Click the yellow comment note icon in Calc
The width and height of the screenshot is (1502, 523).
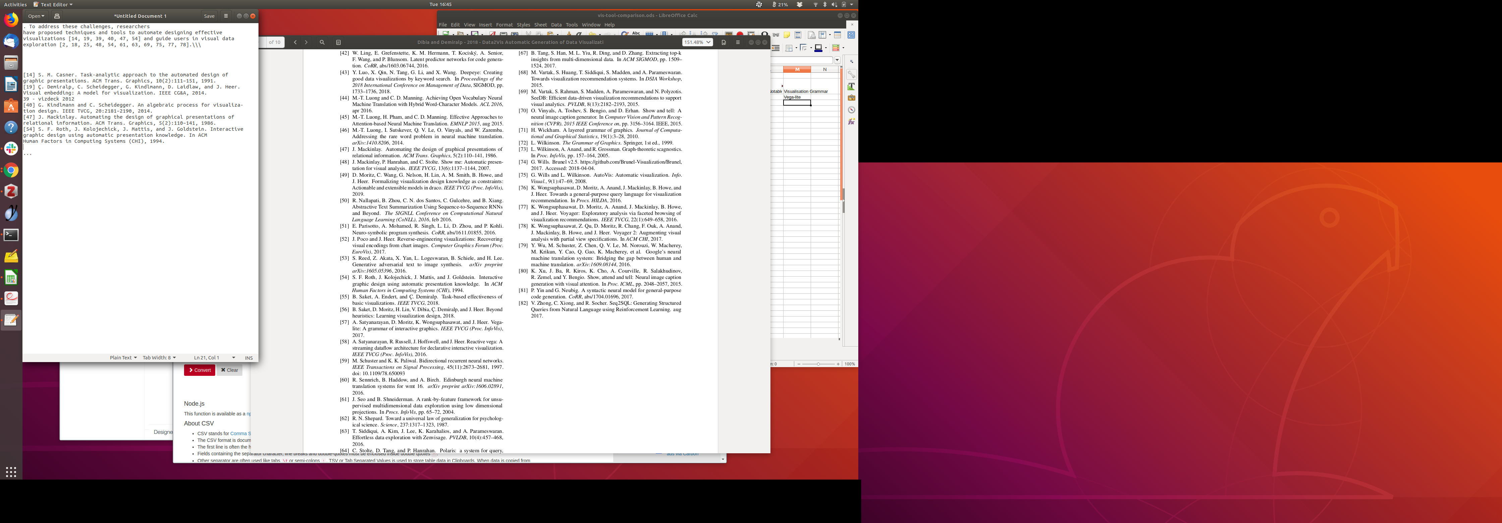pos(787,35)
